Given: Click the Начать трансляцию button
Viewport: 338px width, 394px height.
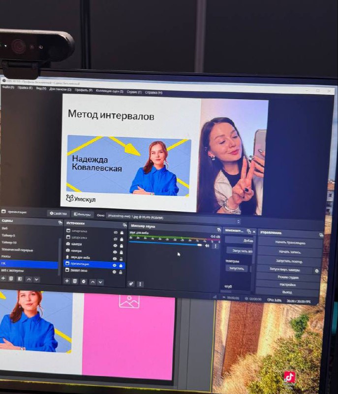Looking at the screenshot, I should pyautogui.click(x=290, y=243).
